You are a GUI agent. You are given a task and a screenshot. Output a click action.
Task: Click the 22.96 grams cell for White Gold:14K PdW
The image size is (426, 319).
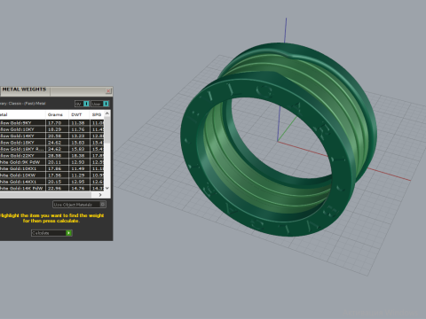(x=57, y=188)
